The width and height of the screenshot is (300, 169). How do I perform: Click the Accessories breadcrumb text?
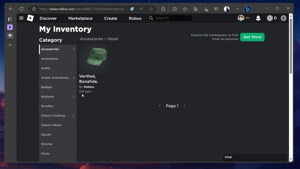click(91, 39)
